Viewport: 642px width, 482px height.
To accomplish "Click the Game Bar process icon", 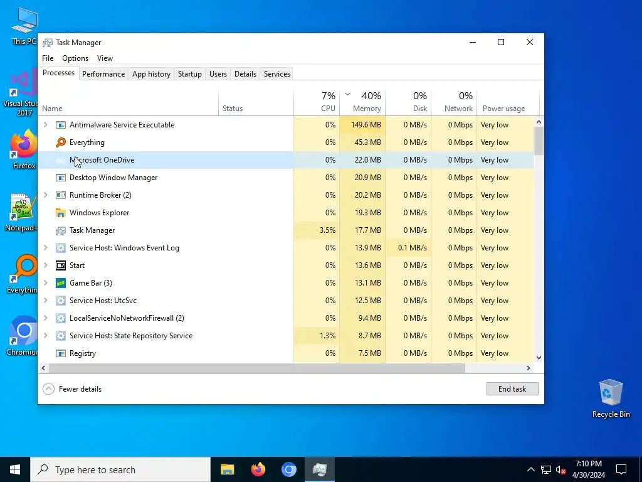I will 61,283.
